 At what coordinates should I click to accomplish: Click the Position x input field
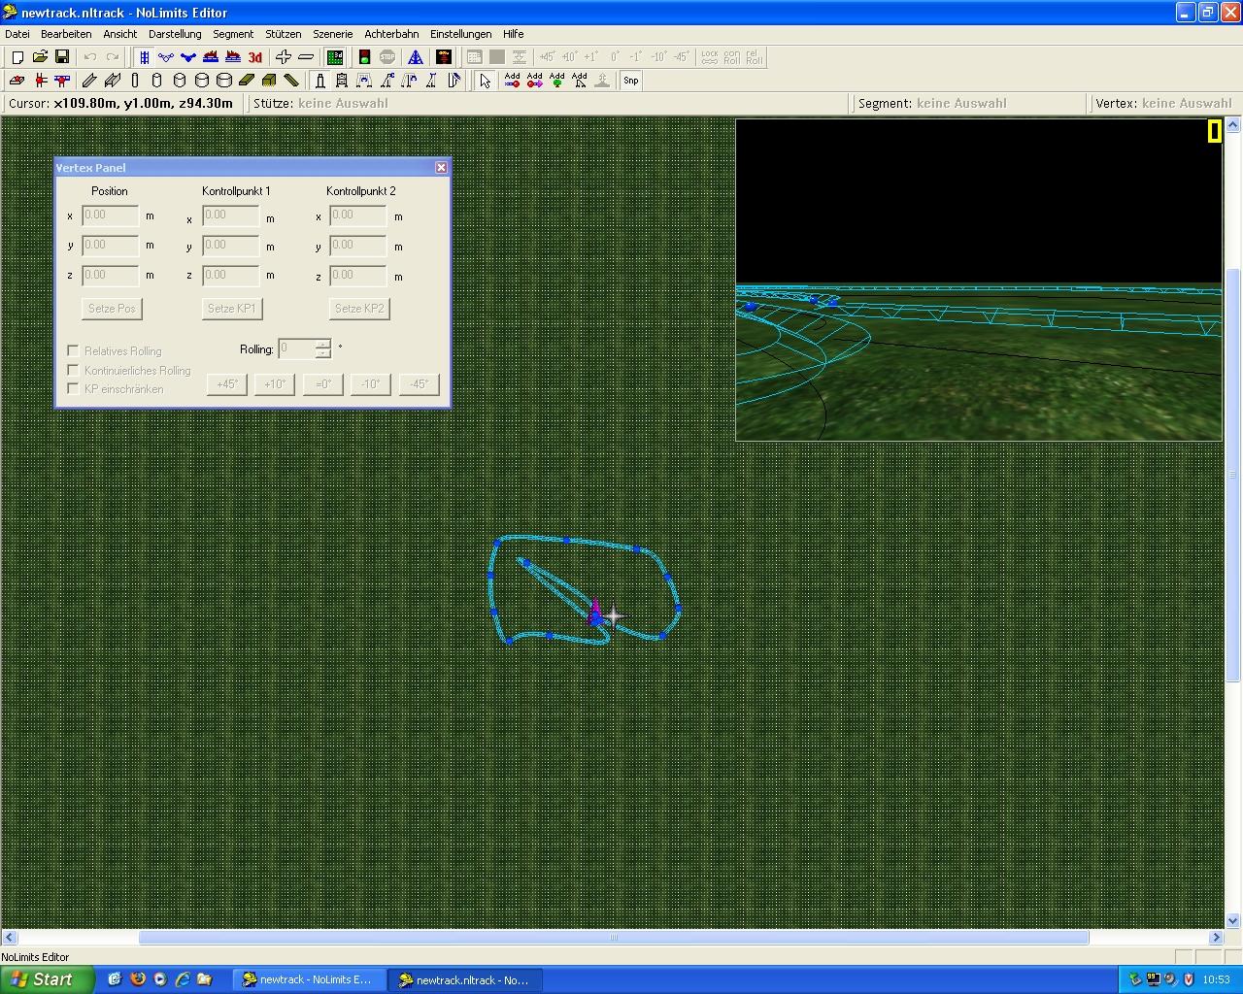(x=110, y=215)
